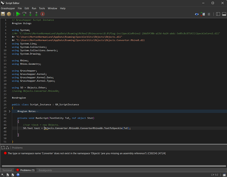The image size is (227, 177).
Task: Click commented 'var tjeck' line 46
Action: pyautogui.click(x=41, y=125)
